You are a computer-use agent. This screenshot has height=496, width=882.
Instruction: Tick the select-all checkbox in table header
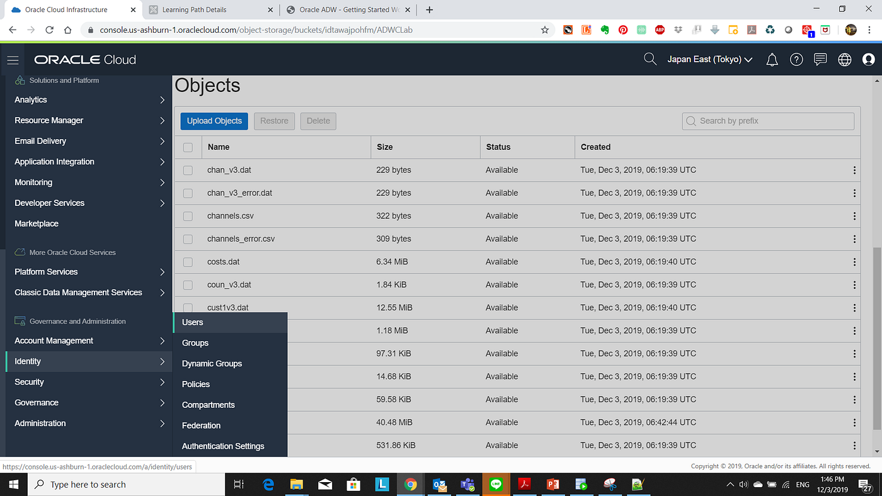point(188,147)
